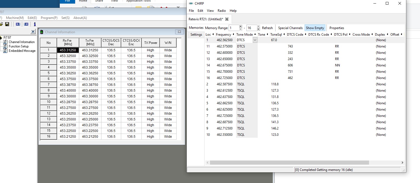Toggle the Show Empty button
The image size is (420, 183).
point(315,28)
